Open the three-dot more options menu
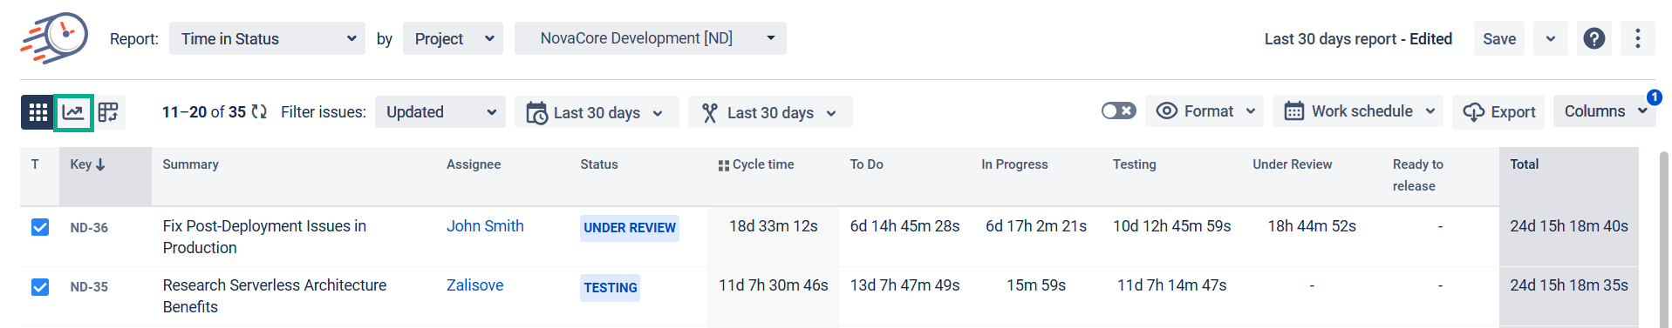1672x328 pixels. click(x=1637, y=38)
